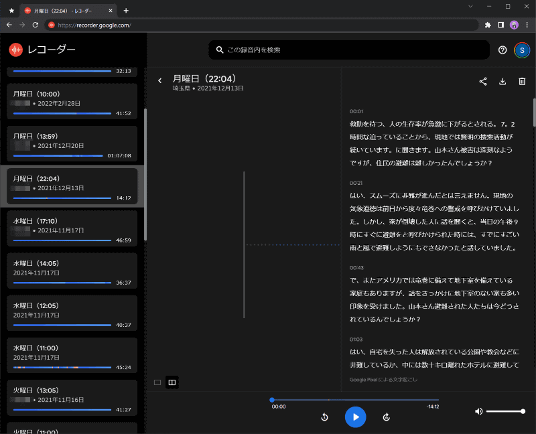Click the new tab plus button
The height and width of the screenshot is (434, 536).
[x=127, y=11]
